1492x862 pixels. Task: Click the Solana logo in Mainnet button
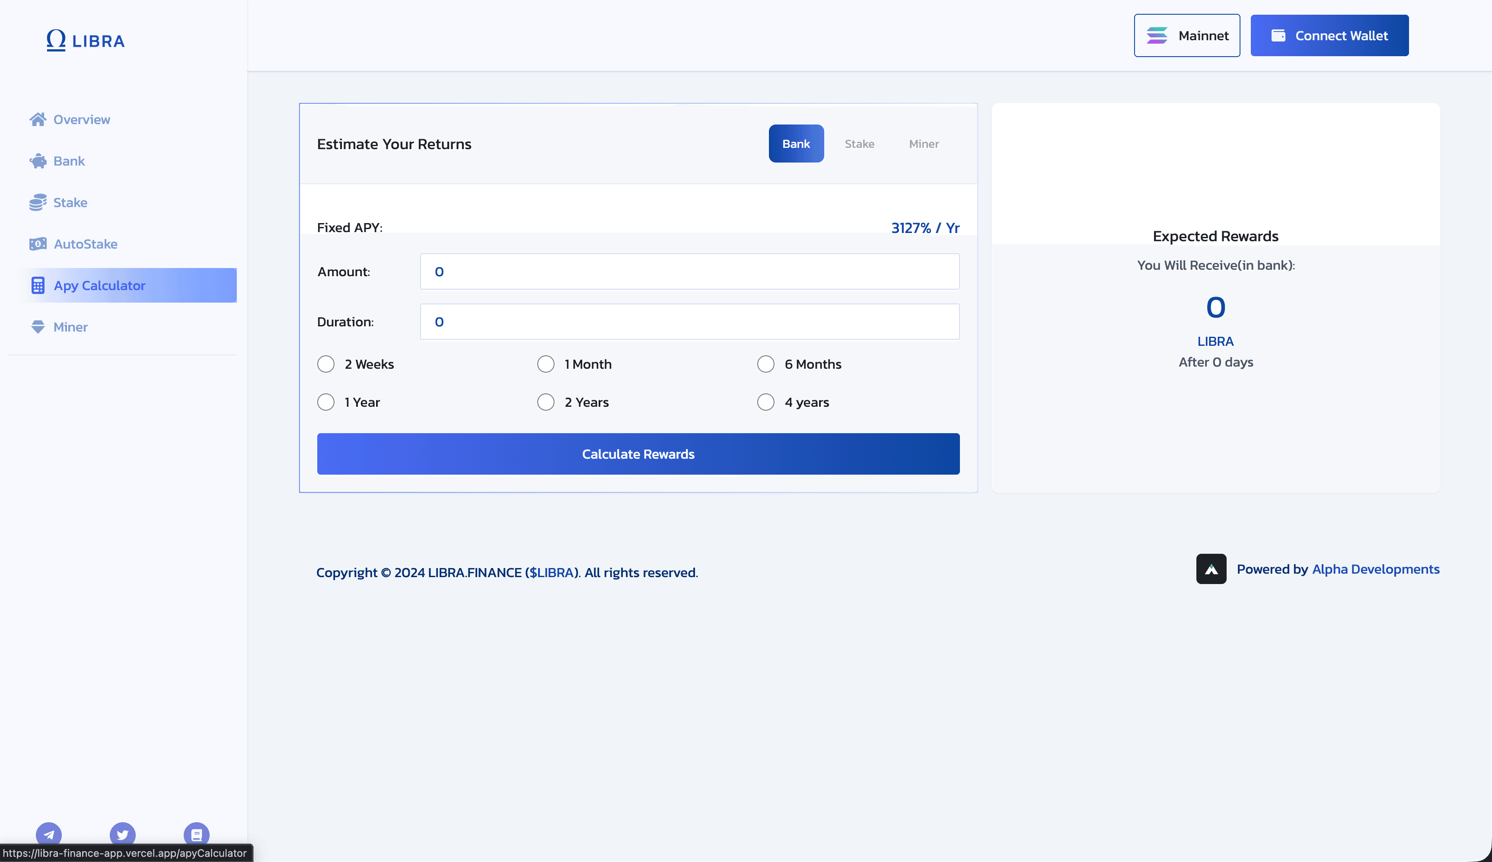[1157, 35]
